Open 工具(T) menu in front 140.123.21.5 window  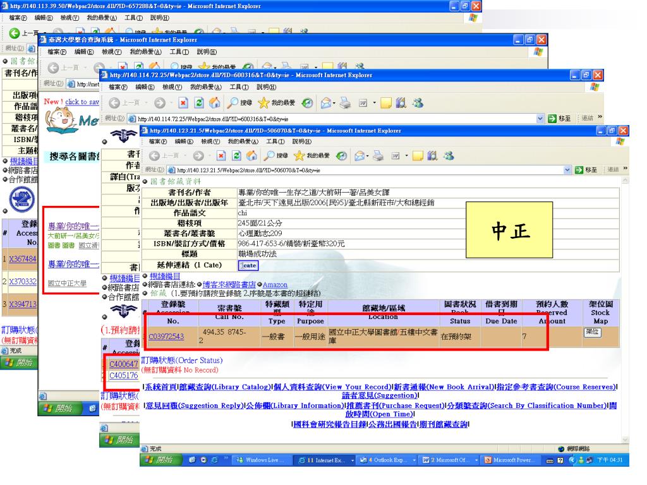[275, 141]
